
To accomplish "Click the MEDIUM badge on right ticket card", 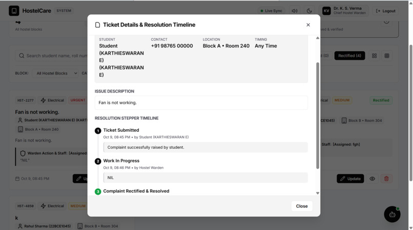I will (x=342, y=100).
